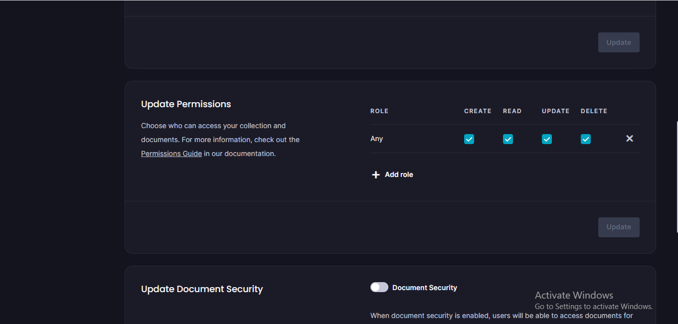This screenshot has width=678, height=324.
Task: Click the UPDATE column header
Action: point(555,111)
